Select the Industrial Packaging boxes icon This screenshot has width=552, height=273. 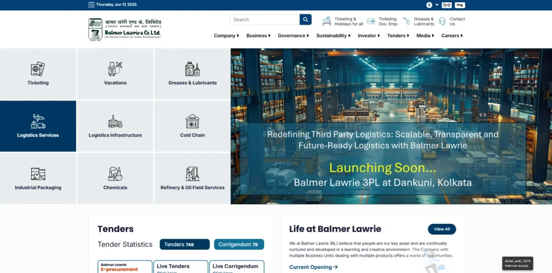tap(38, 174)
